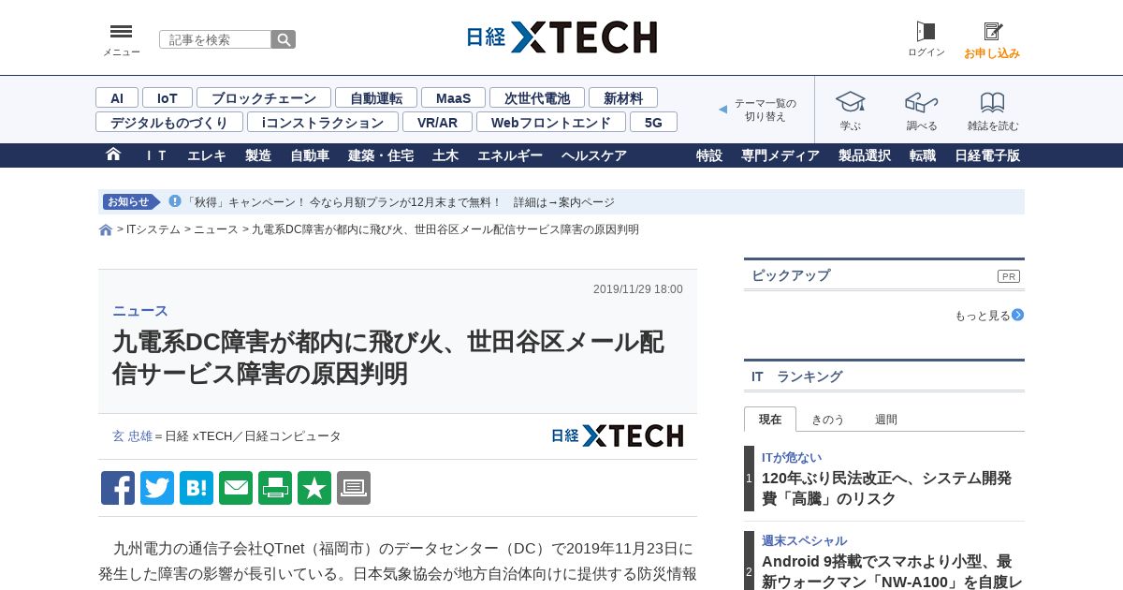Go to home via navbar house icon
Screen dimensions: 1123x590
point(113,155)
